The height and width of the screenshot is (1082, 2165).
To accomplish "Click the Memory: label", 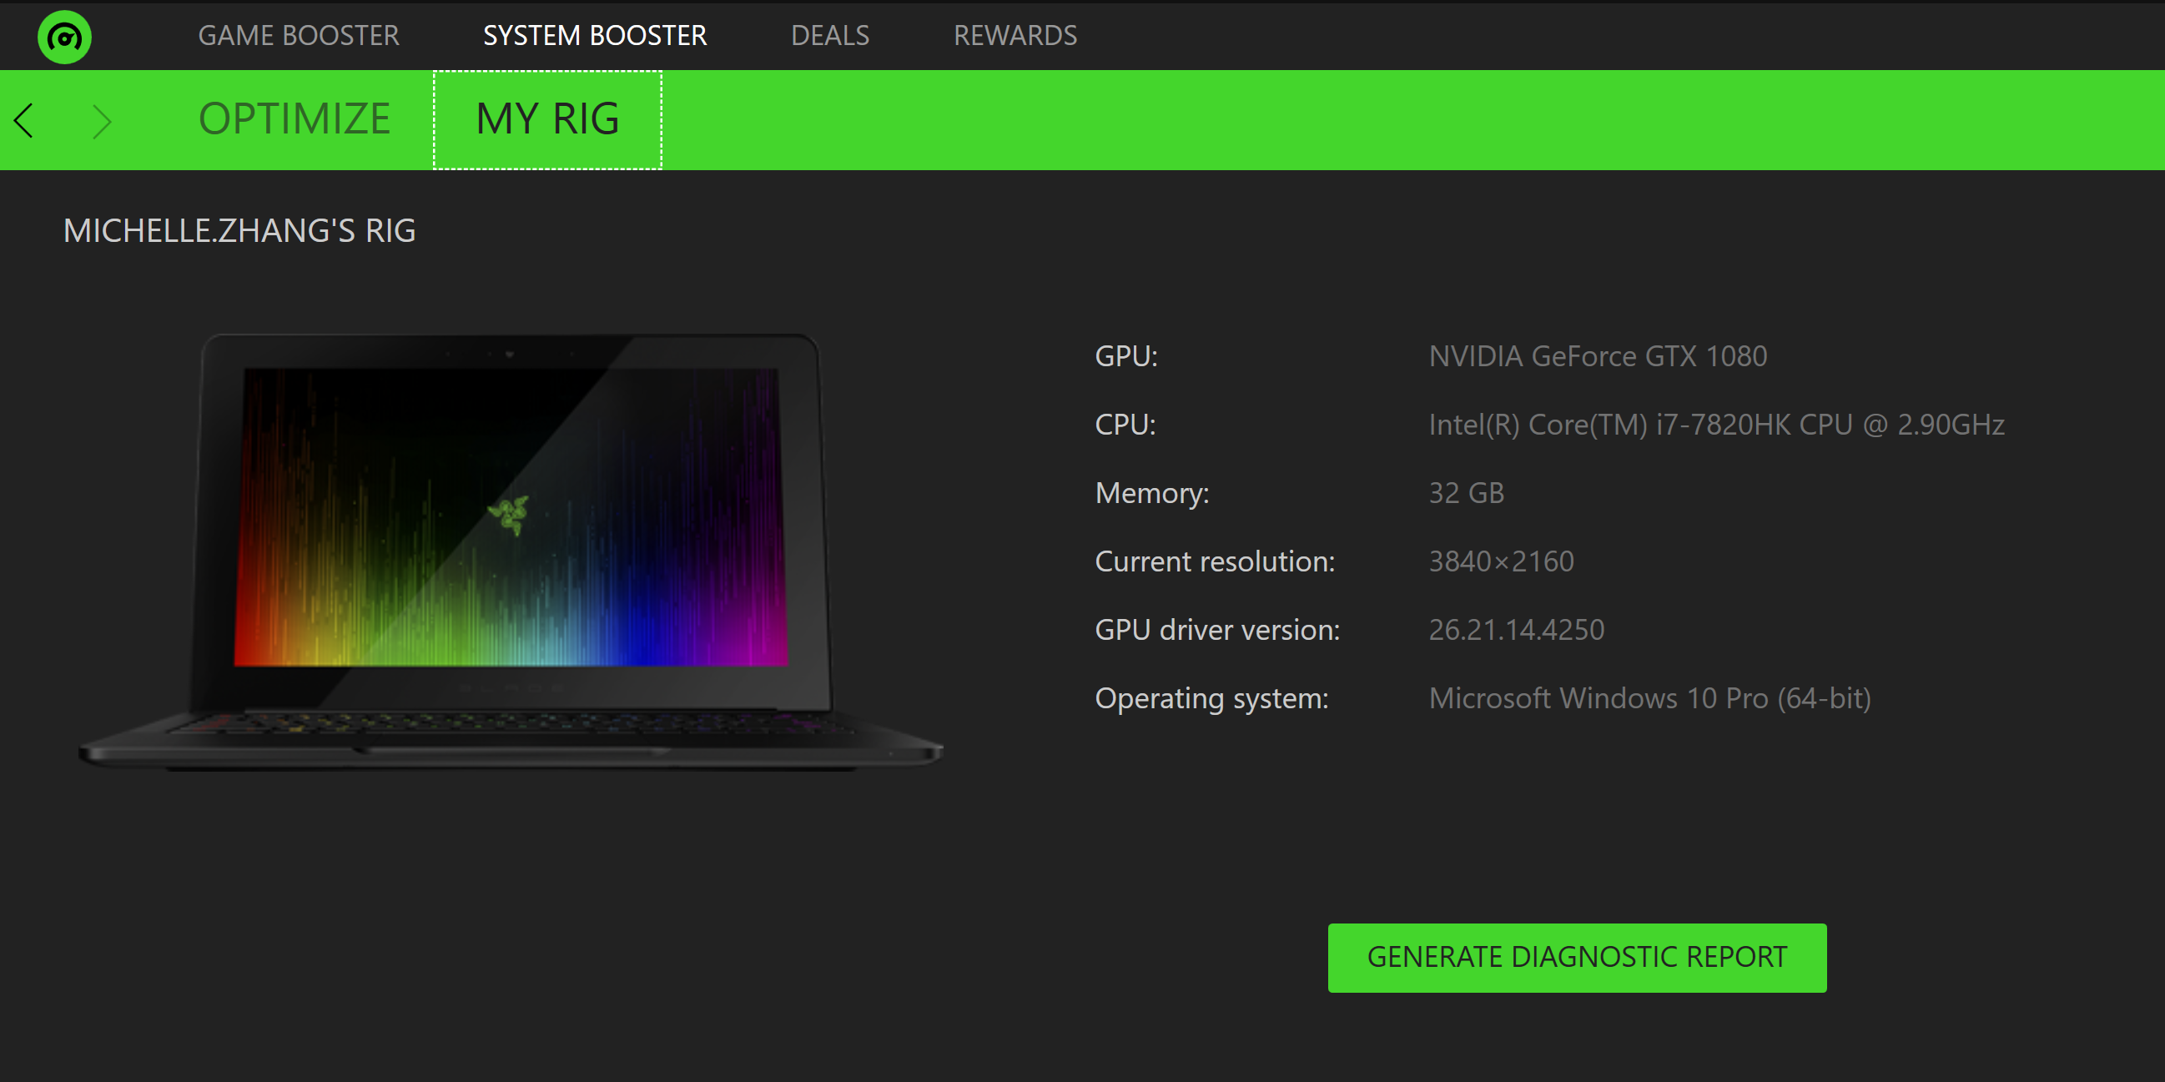I will [x=1152, y=493].
